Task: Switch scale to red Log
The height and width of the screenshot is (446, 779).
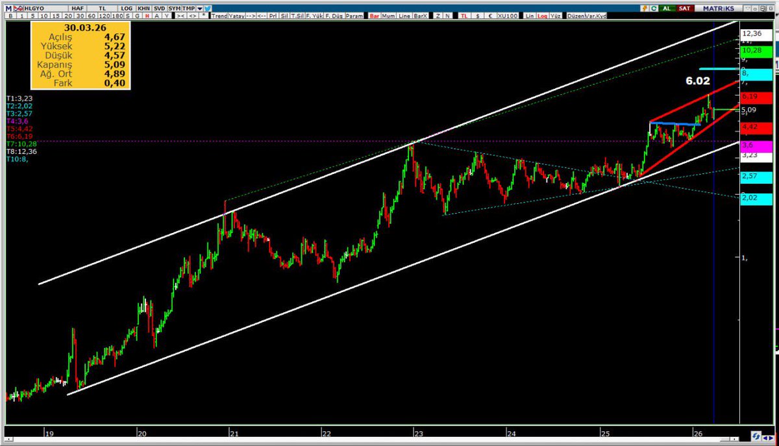Action: point(542,16)
